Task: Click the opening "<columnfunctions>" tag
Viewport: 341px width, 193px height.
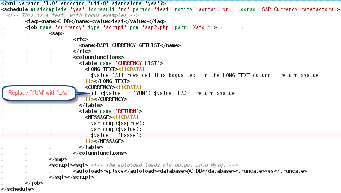Action: tap(99, 57)
